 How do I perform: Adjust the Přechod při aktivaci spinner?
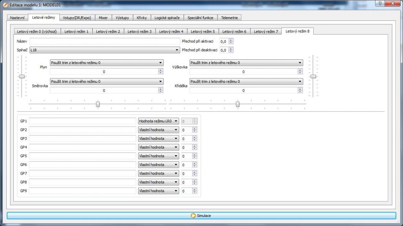[x=231, y=41]
